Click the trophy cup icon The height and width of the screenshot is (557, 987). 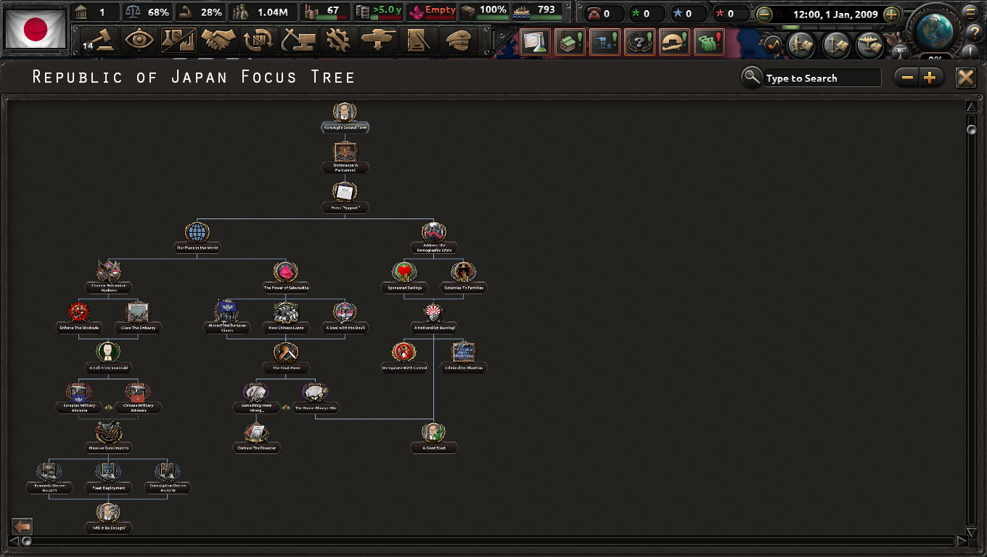tap(901, 51)
